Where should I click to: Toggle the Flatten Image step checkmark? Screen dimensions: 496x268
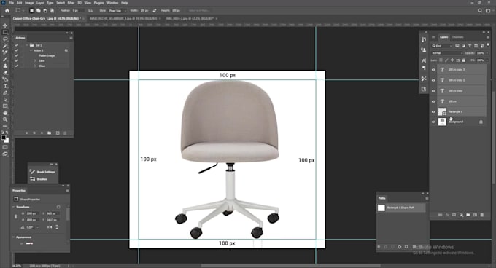tap(17, 55)
